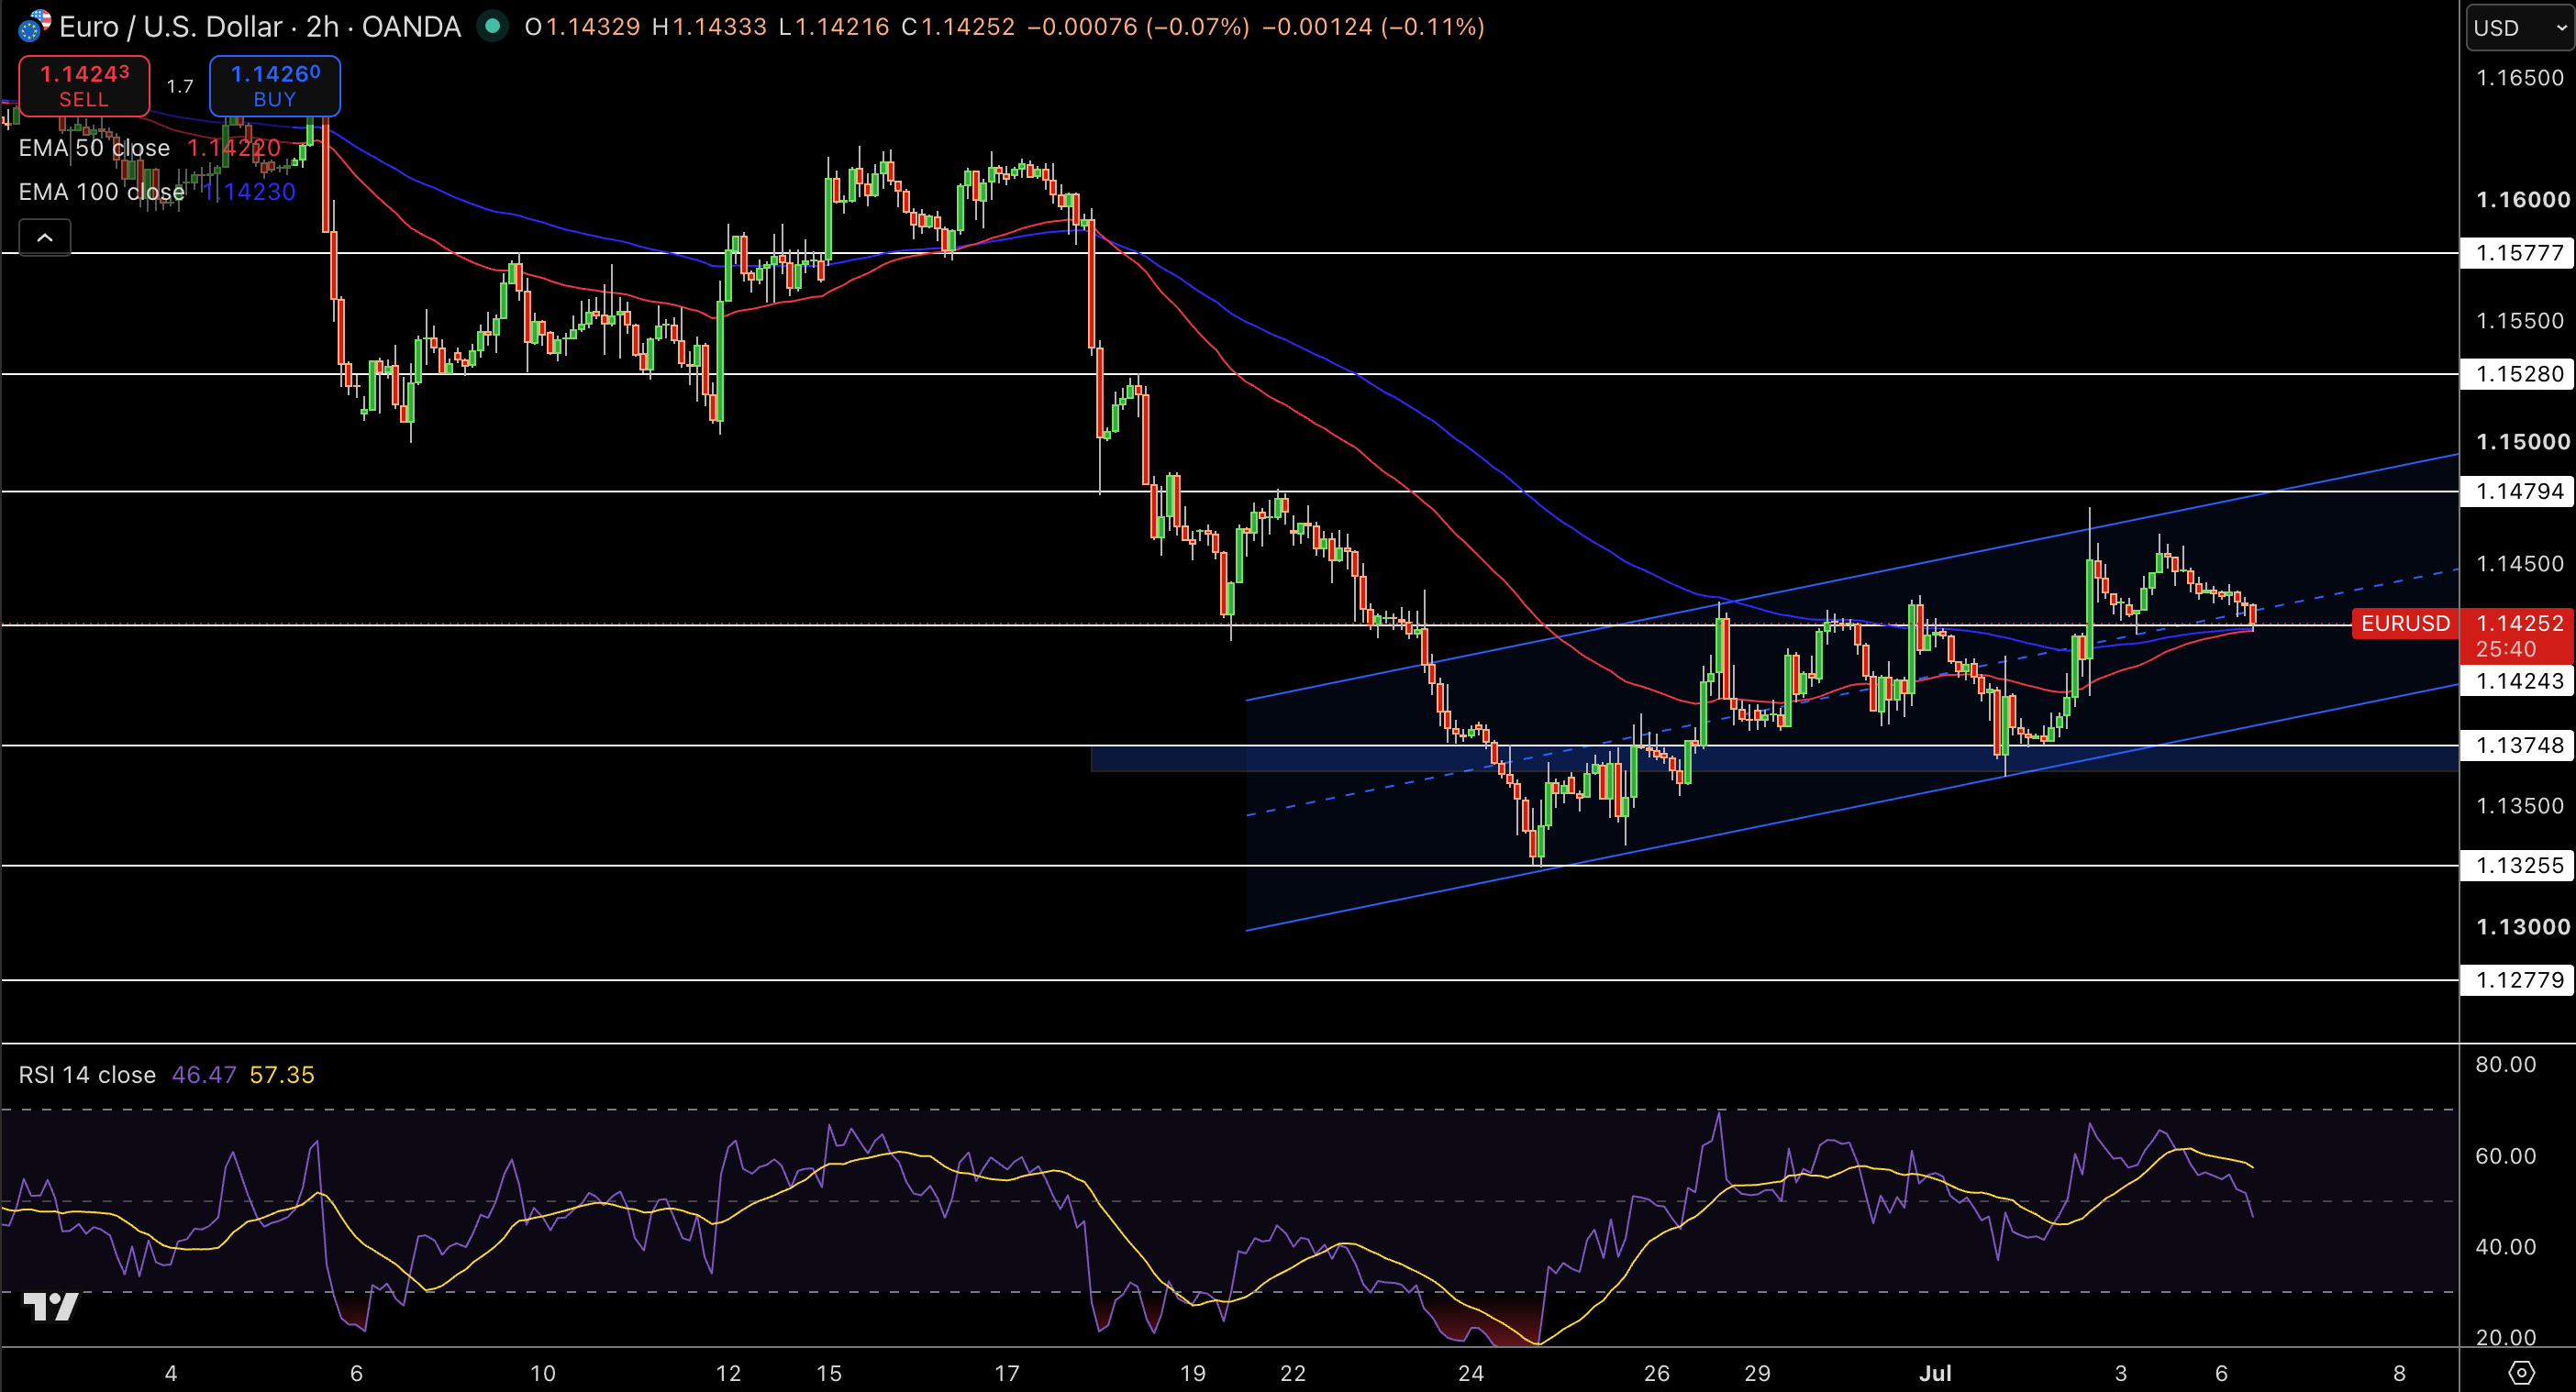2576x1392 pixels.
Task: Click the EMA 50 value 1.14220
Action: pyautogui.click(x=234, y=148)
